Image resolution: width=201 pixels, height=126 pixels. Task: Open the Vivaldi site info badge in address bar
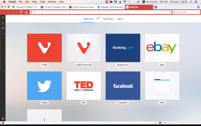coord(32,12)
